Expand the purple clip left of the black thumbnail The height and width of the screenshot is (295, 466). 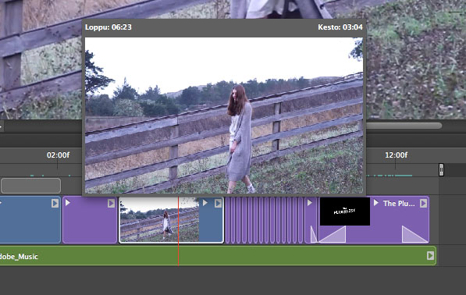click(x=310, y=203)
